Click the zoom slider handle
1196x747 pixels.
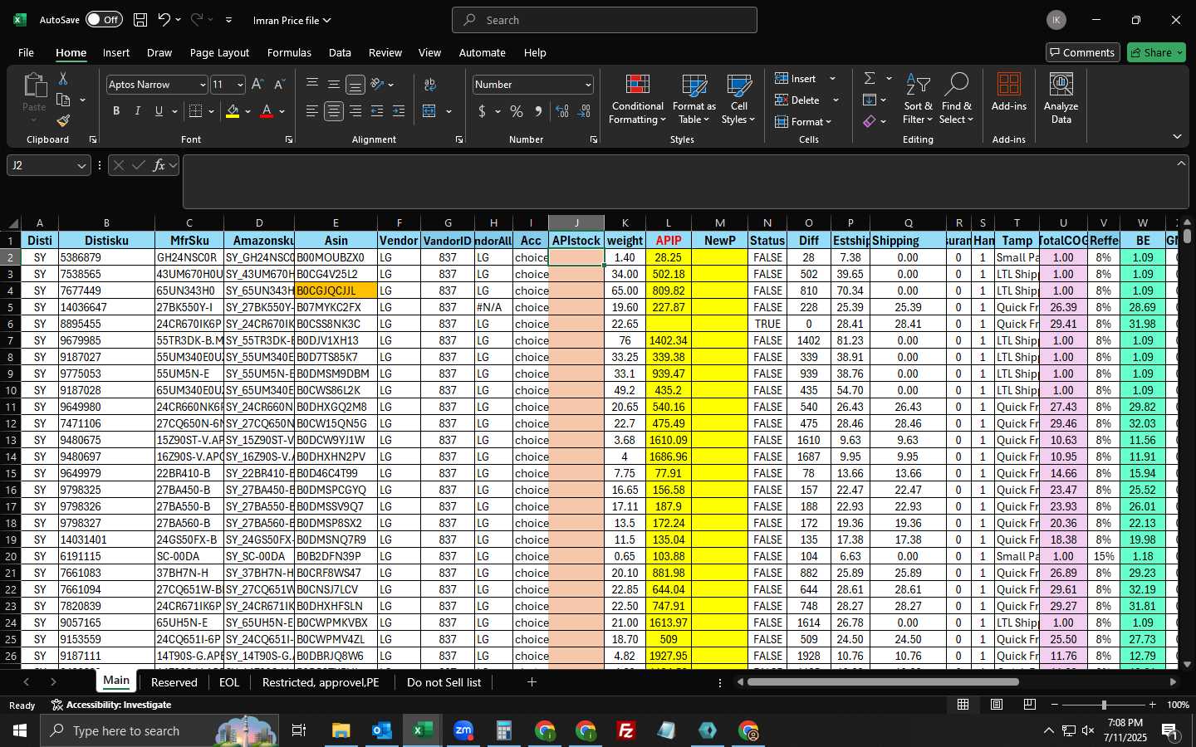tap(1104, 705)
